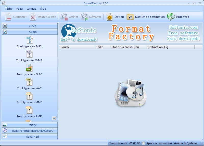Click 'Tout type vers MP3' text

pyautogui.click(x=29, y=46)
